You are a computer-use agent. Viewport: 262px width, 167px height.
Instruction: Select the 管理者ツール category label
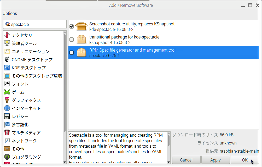[24, 43]
